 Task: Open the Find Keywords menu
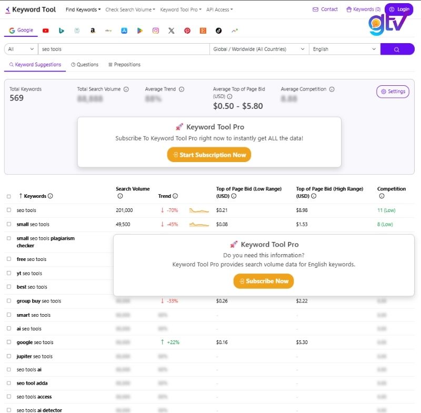[82, 9]
